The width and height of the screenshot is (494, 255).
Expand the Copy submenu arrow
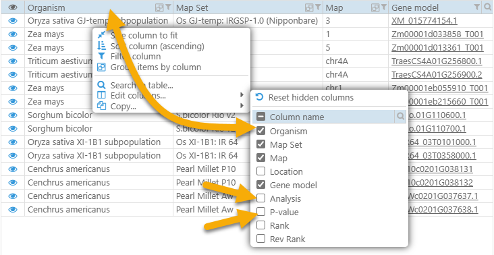click(242, 105)
